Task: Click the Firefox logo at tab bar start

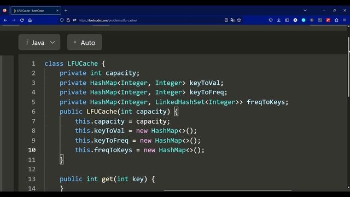Action: coord(4,10)
